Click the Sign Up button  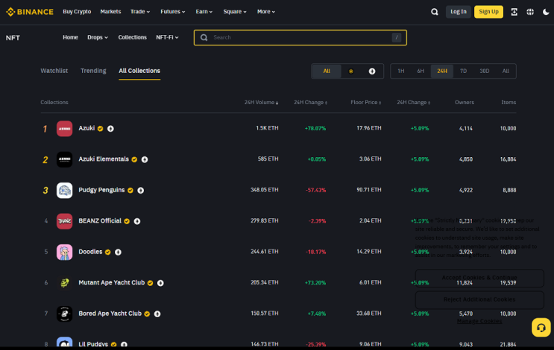[x=488, y=12]
